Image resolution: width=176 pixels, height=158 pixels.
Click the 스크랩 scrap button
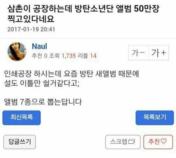123,142
